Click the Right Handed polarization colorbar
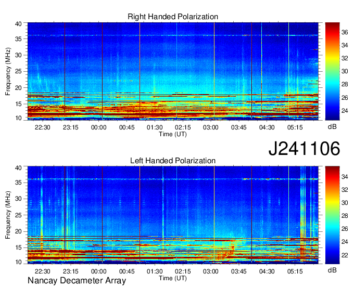Image resolution: width=354 pixels, height=287 pixels. (332, 71)
